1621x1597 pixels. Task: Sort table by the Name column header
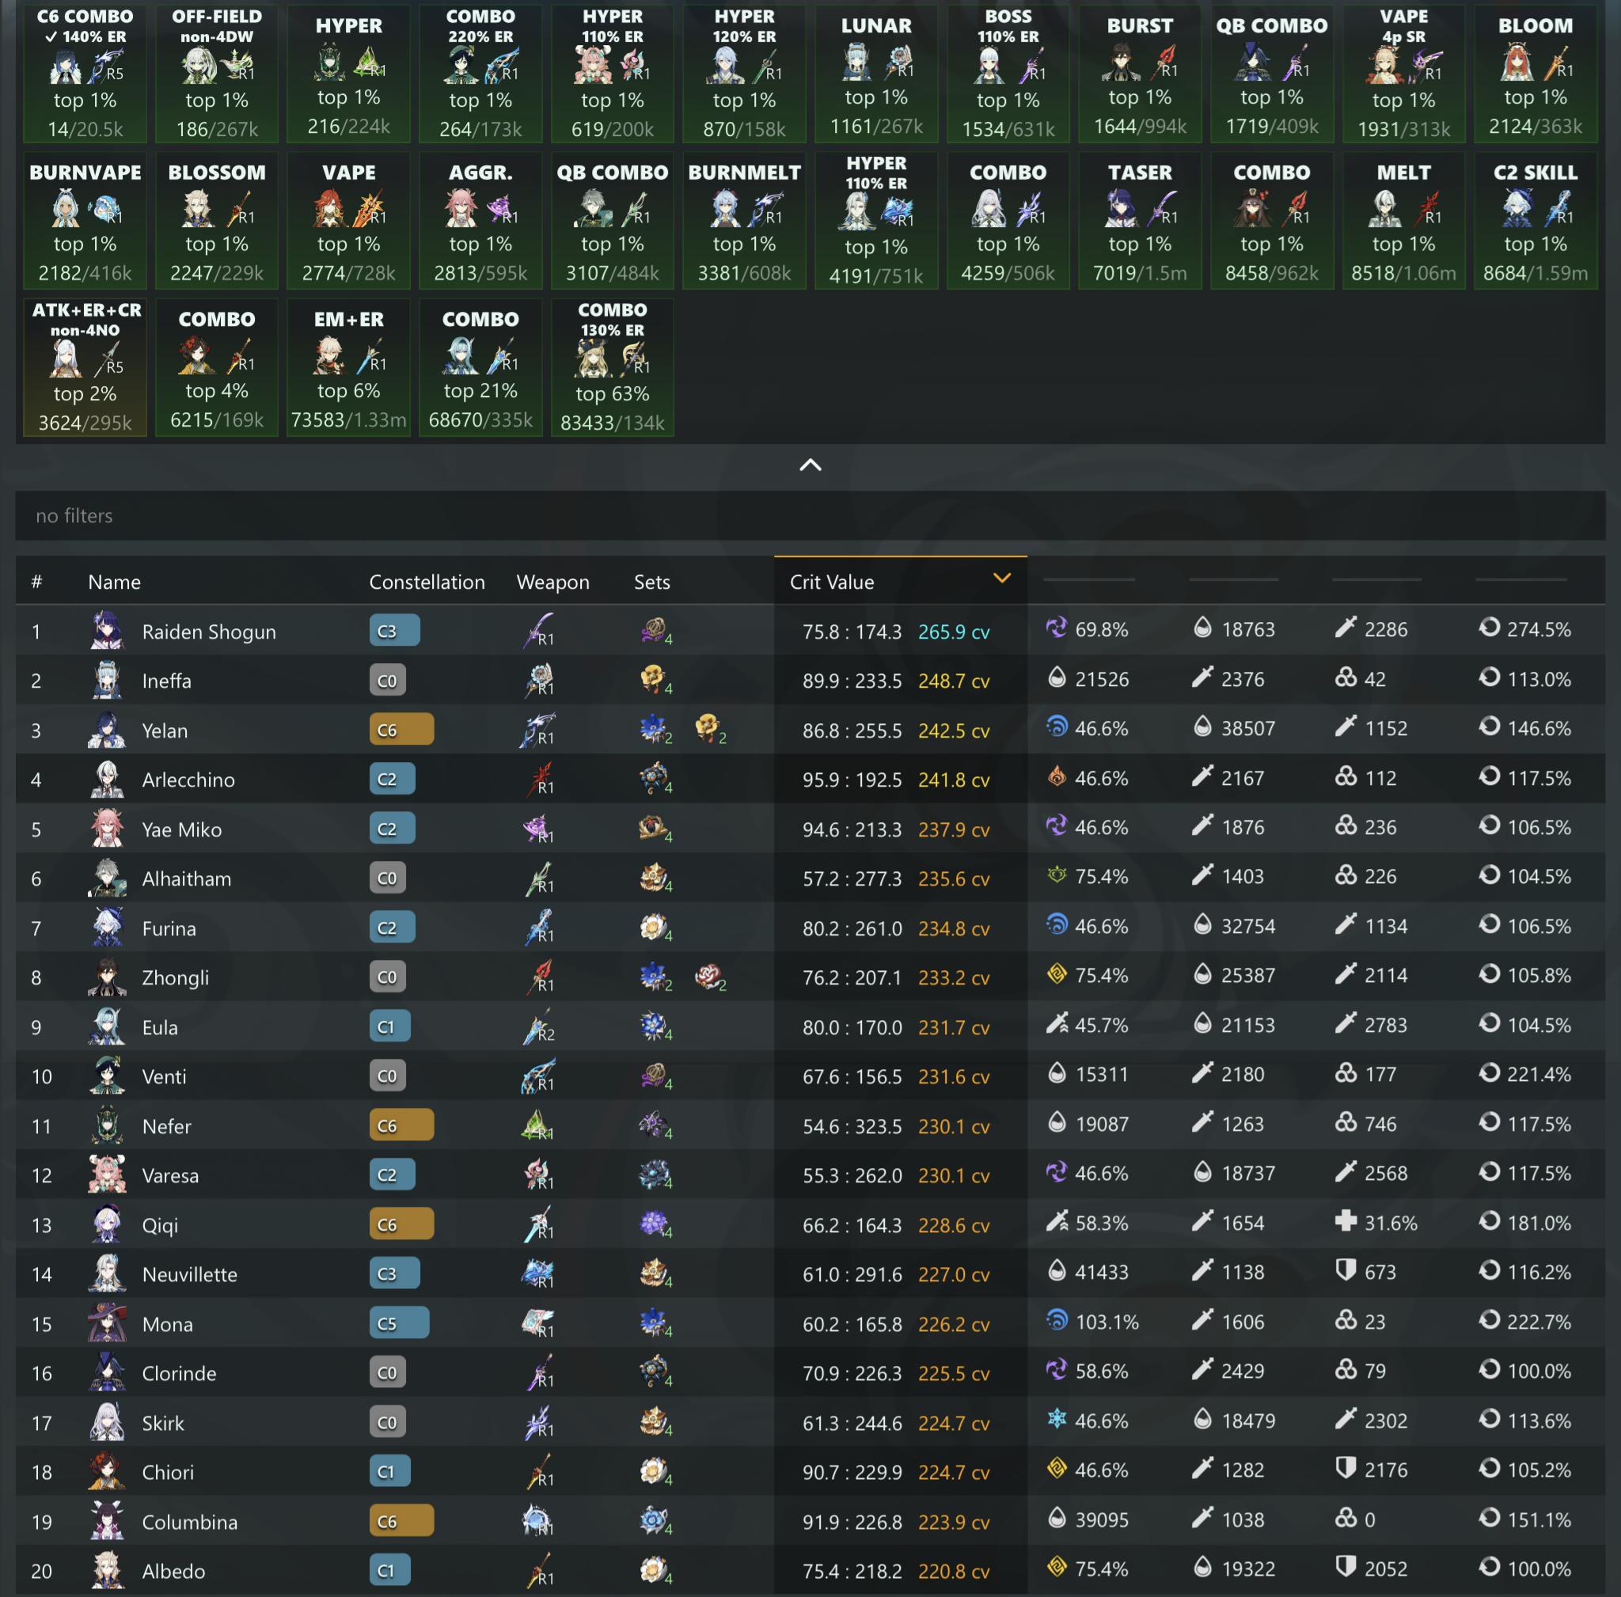(114, 582)
